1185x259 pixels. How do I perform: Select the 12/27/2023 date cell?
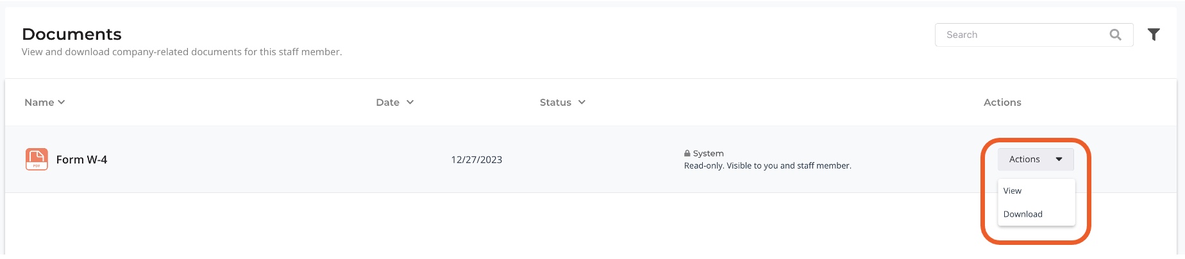476,160
